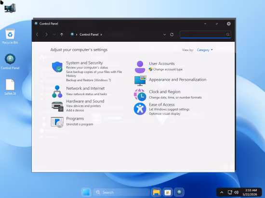The height and width of the screenshot is (198, 265).
Task: Select the SaNet.St file on desktop
Action: click(x=10, y=87)
